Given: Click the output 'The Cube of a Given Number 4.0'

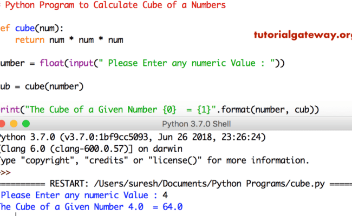Looking at the screenshot, I should (71, 207).
